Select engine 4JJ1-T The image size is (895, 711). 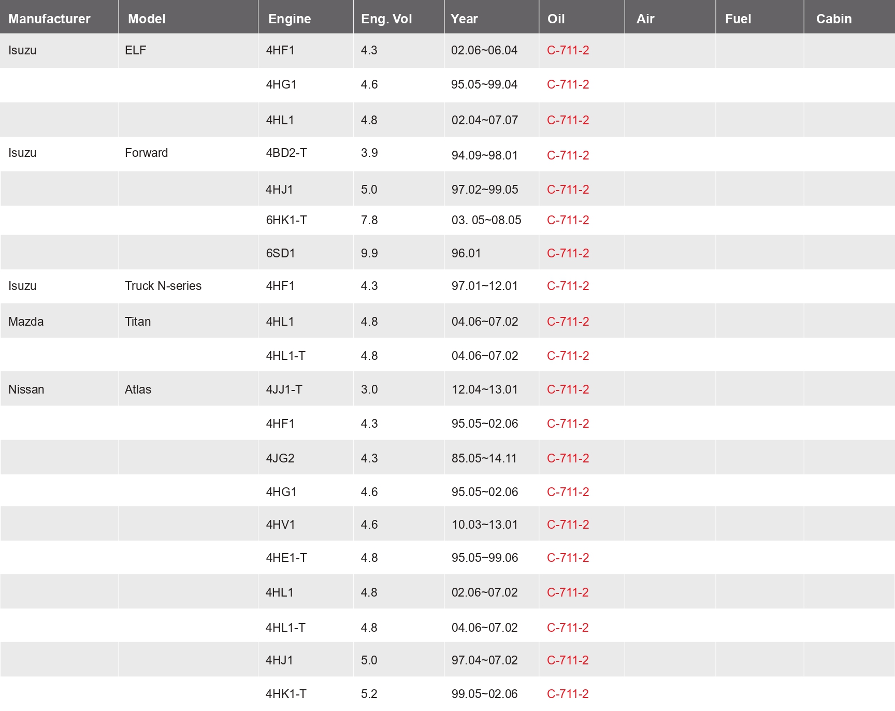coord(284,389)
